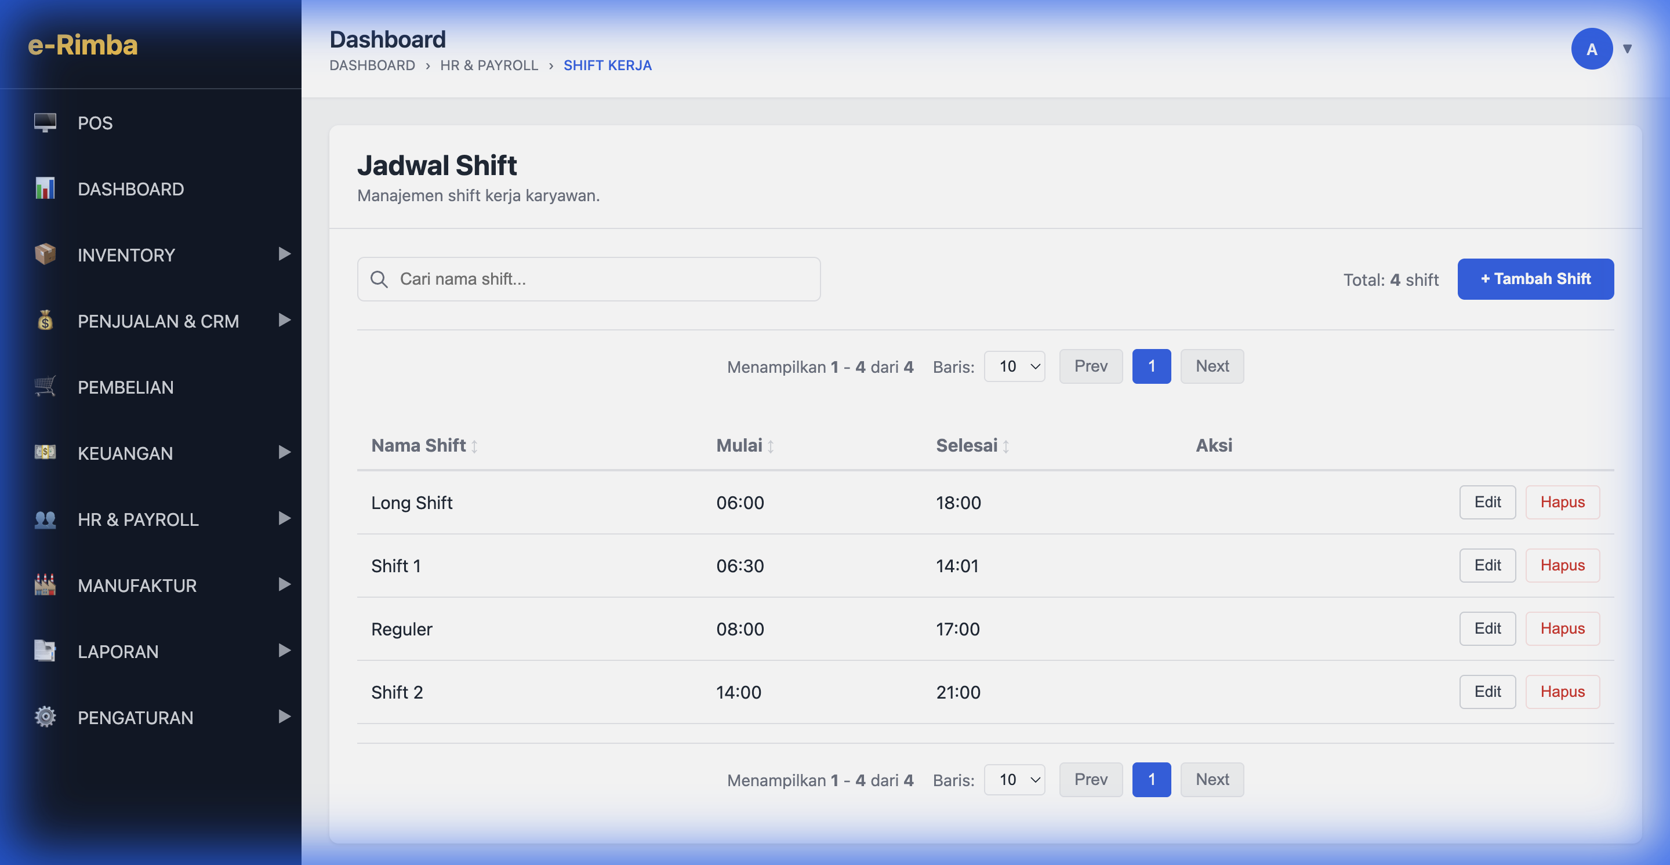Click the Inventory box icon
Image resolution: width=1670 pixels, height=865 pixels.
pyautogui.click(x=44, y=255)
